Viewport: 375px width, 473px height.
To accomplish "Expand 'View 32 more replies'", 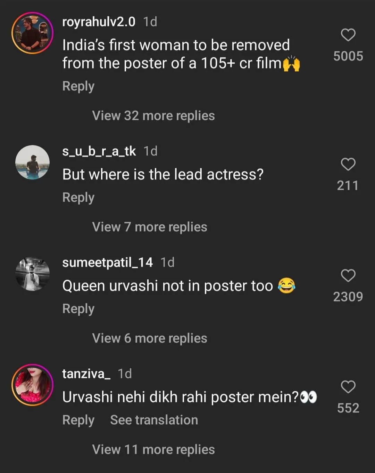I will (153, 116).
